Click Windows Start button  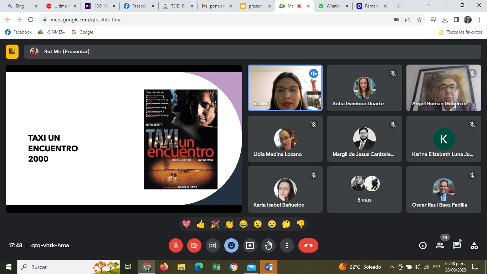coord(8,267)
